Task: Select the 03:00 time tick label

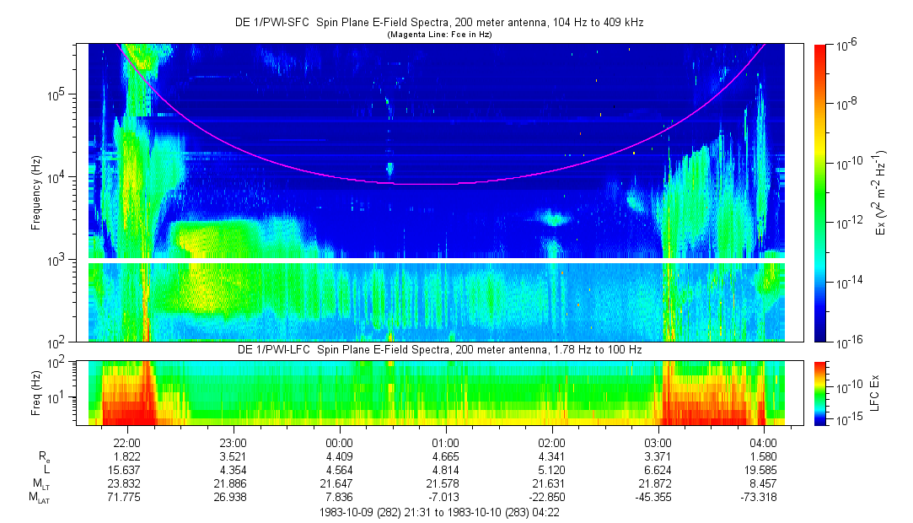Action: click(x=658, y=442)
